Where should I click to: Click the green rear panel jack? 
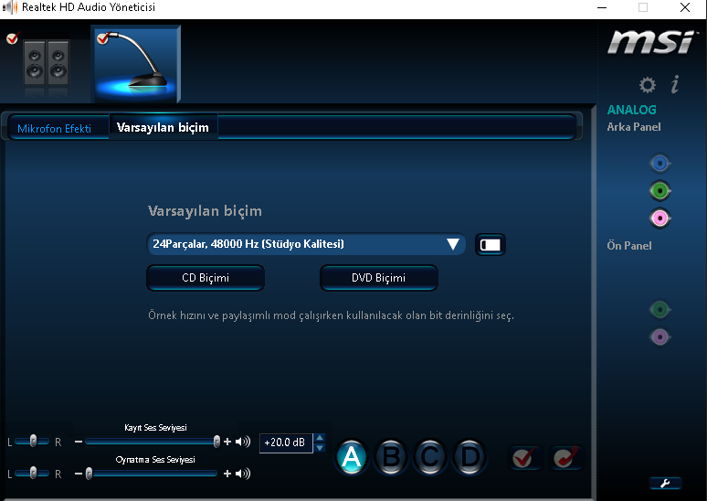pyautogui.click(x=660, y=191)
